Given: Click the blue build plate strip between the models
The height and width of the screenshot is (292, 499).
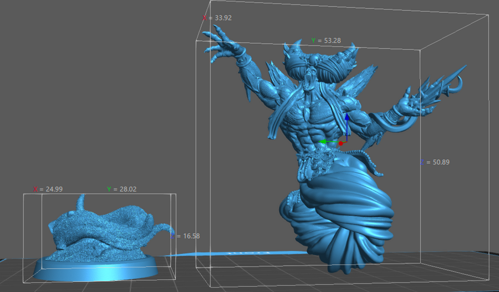Looking at the screenshot, I should click(x=233, y=254).
